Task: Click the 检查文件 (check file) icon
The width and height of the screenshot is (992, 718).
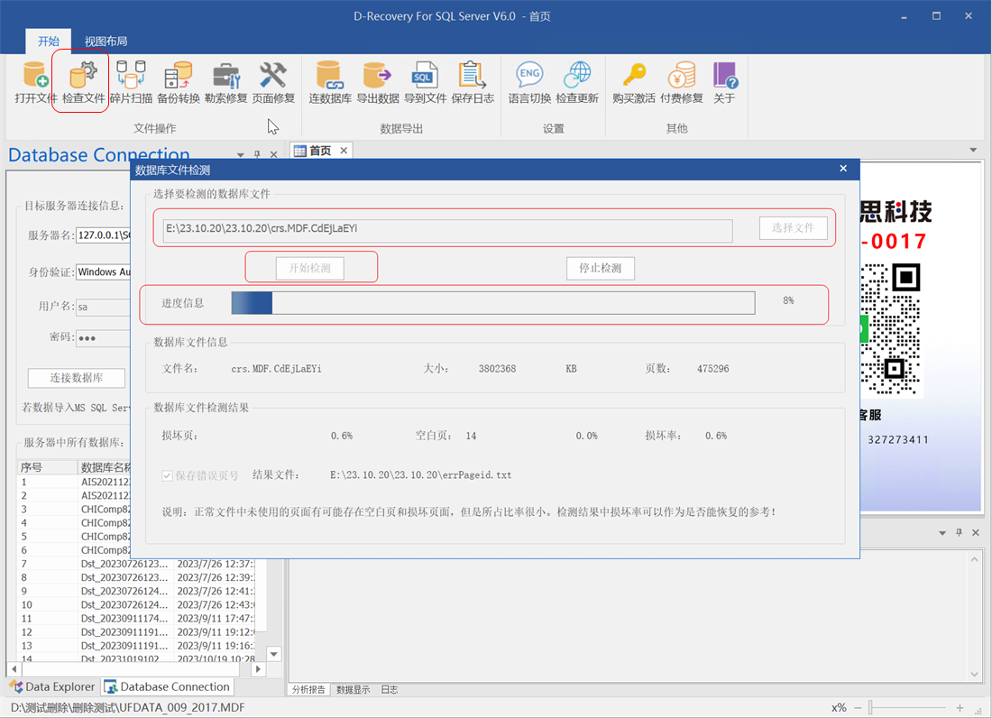Action: pos(84,82)
